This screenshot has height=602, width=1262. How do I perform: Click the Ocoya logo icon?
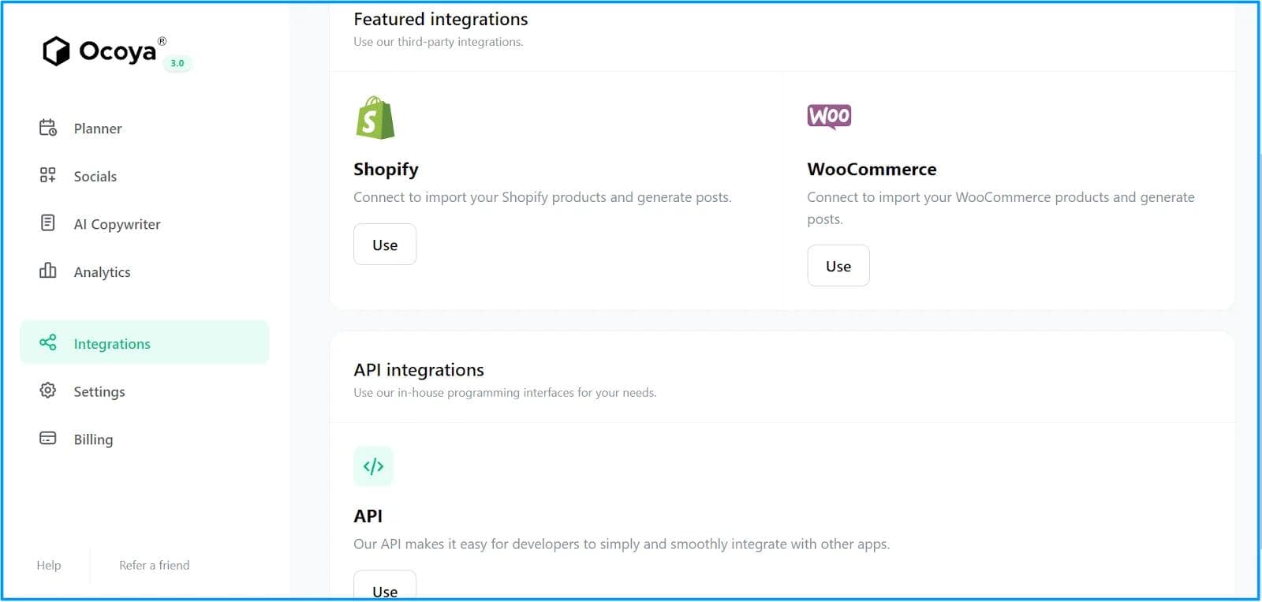pos(56,51)
